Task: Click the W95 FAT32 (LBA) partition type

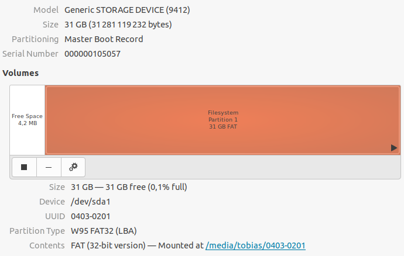Action: [104, 231]
